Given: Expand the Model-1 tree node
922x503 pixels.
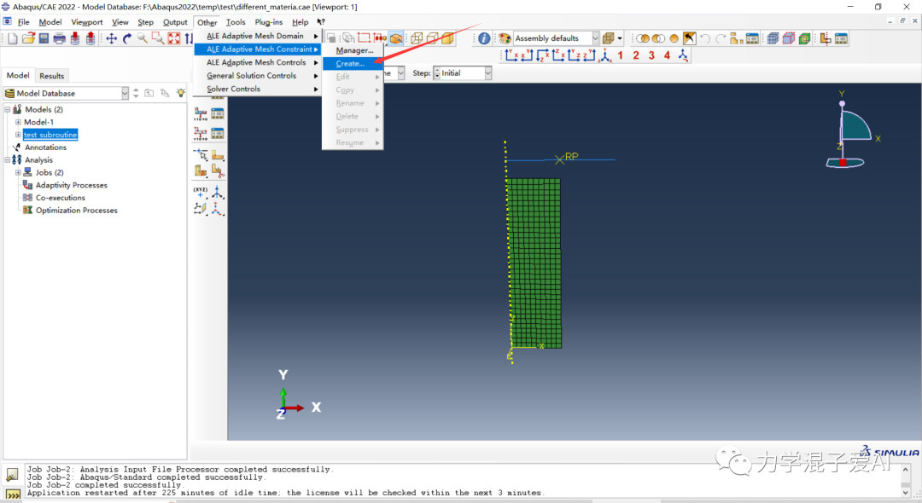Looking at the screenshot, I should coord(18,122).
